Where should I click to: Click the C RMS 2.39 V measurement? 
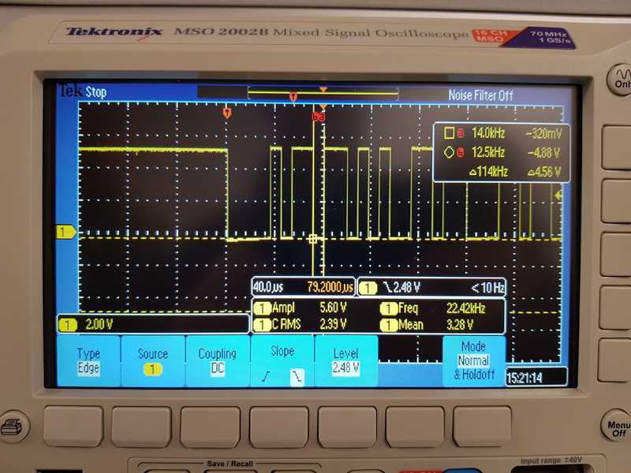point(301,324)
